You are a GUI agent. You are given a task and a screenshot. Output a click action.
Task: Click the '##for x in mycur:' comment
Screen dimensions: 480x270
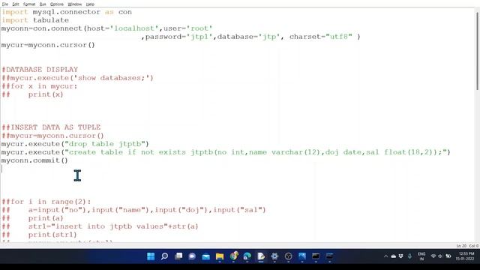coord(40,86)
